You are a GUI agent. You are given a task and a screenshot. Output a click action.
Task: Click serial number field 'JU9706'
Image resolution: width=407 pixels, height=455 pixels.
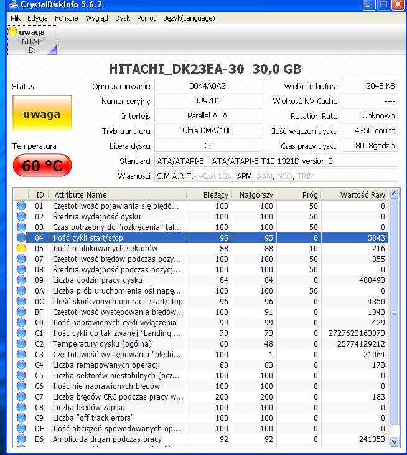pyautogui.click(x=208, y=101)
